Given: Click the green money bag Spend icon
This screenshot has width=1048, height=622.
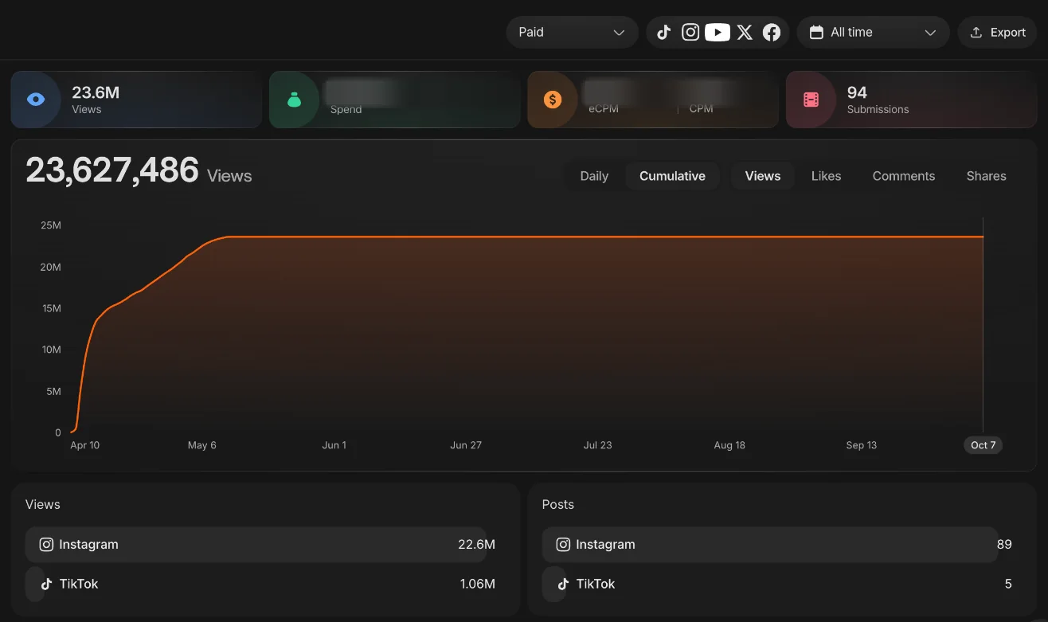Looking at the screenshot, I should click(x=294, y=100).
